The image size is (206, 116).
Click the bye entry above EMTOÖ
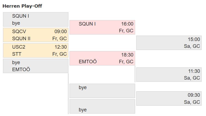[x=16, y=62]
